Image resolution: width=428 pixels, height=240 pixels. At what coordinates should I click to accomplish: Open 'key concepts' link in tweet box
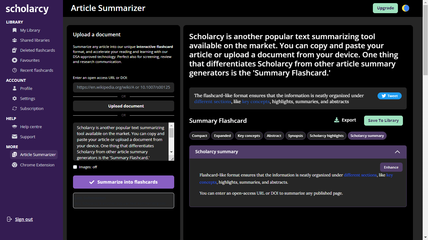256,102
